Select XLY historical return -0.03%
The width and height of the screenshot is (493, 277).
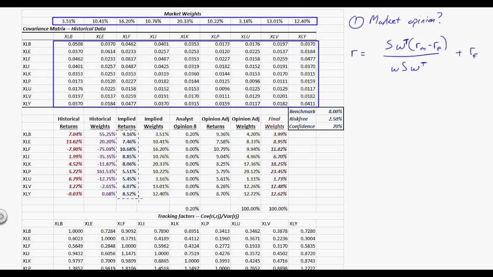(x=74, y=194)
